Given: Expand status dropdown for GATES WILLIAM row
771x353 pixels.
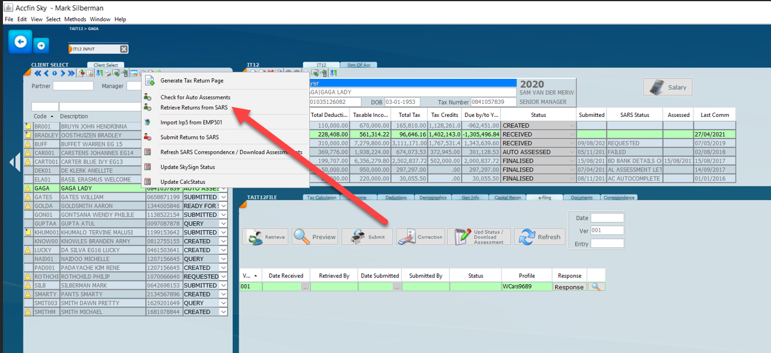Looking at the screenshot, I should tap(223, 197).
